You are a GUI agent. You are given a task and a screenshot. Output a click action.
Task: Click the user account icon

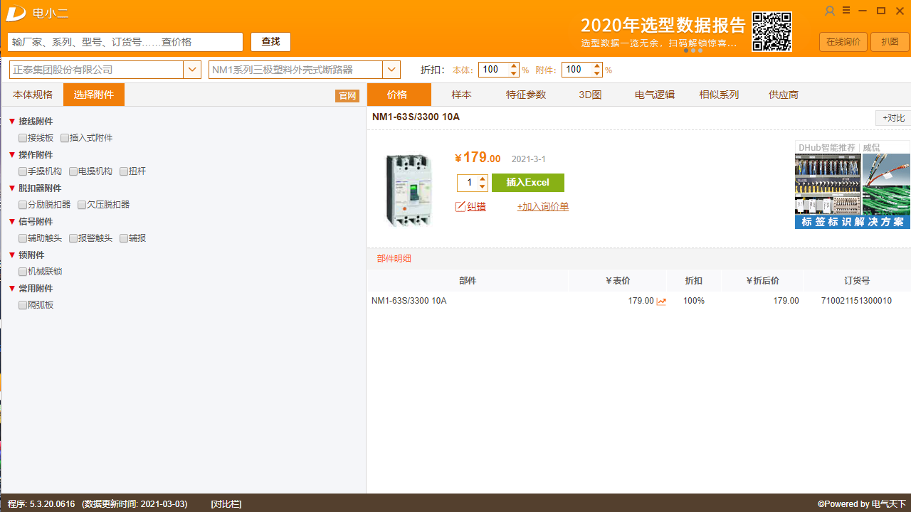tap(829, 11)
